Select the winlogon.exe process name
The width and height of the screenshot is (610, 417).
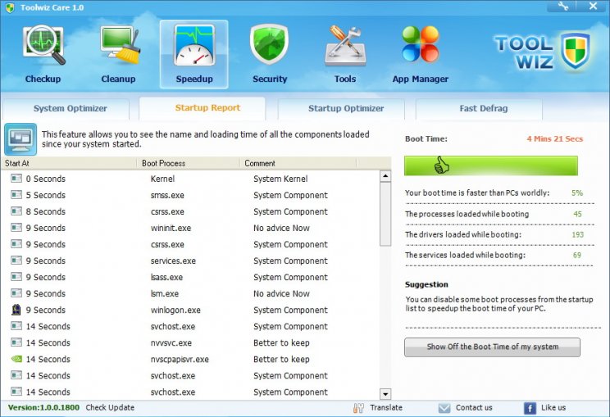point(175,310)
